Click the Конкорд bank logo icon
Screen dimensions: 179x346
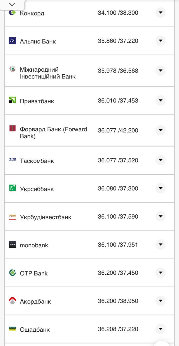point(12,12)
